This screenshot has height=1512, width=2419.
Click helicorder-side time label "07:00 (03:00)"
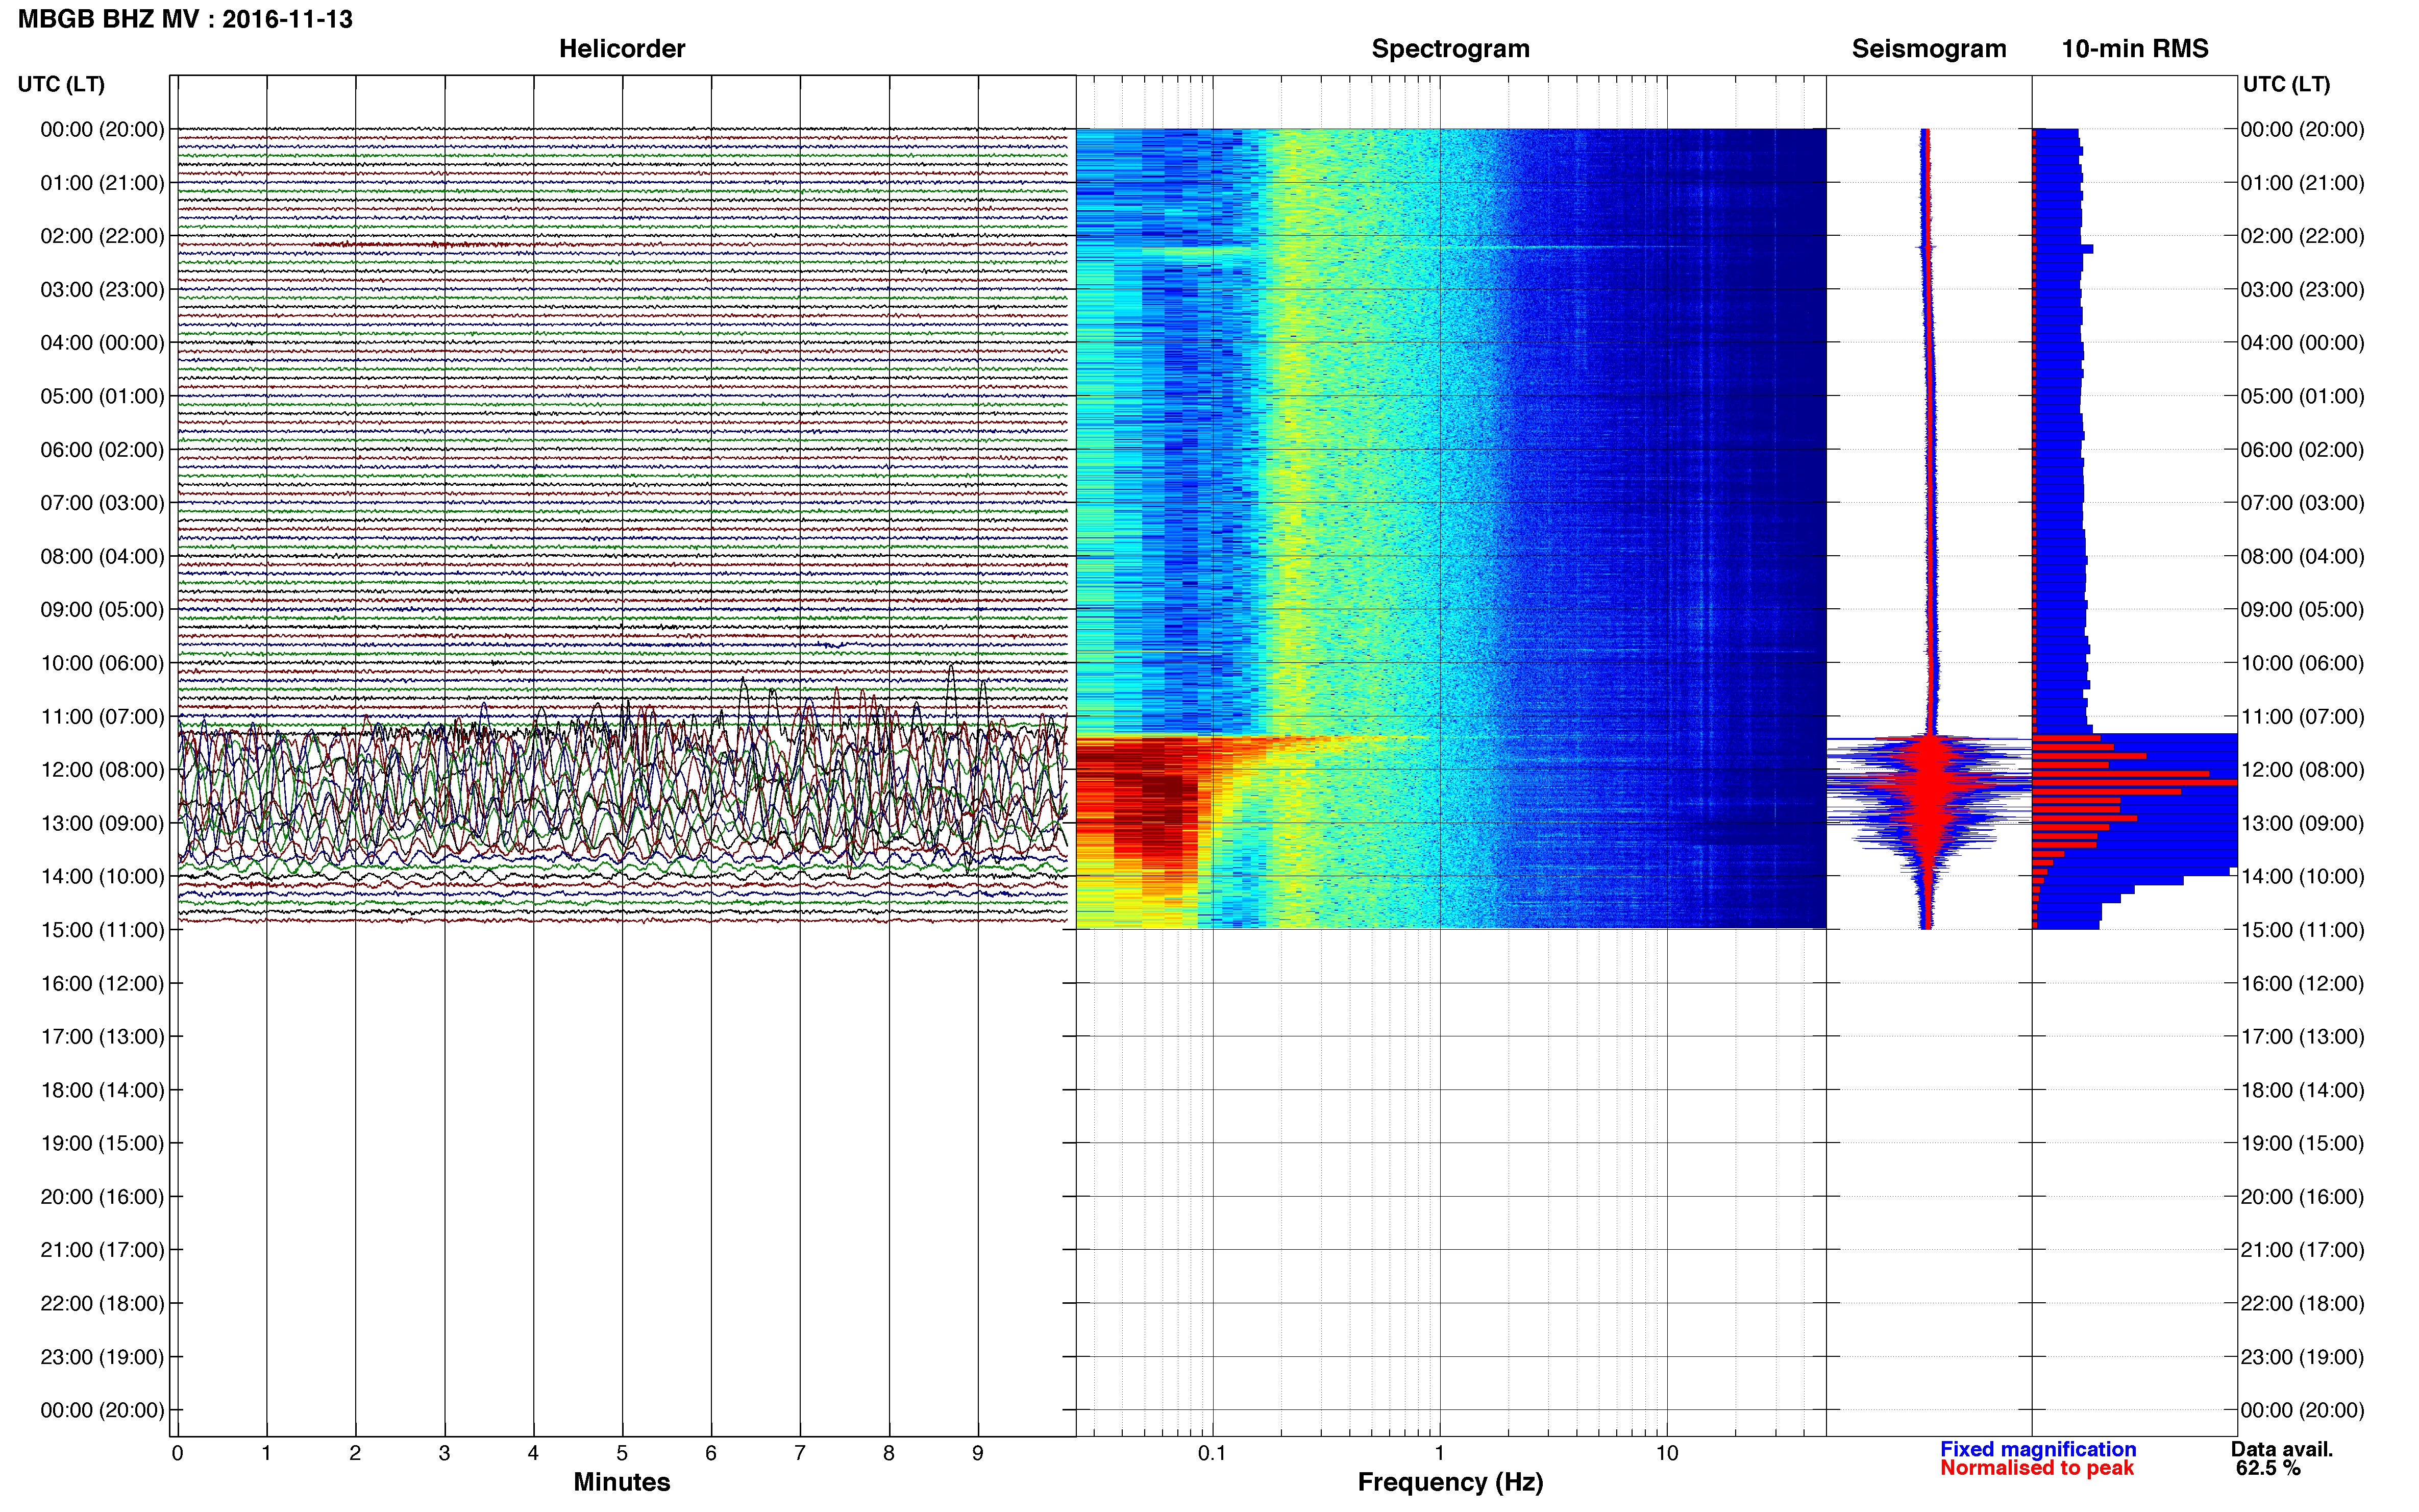pyautogui.click(x=102, y=503)
